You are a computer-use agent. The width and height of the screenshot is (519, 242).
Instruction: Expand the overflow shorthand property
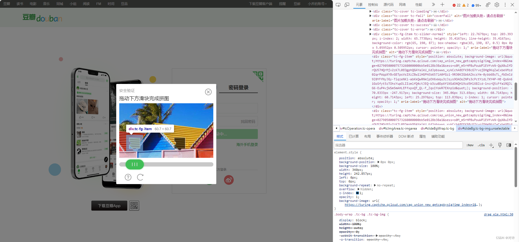point(359,189)
